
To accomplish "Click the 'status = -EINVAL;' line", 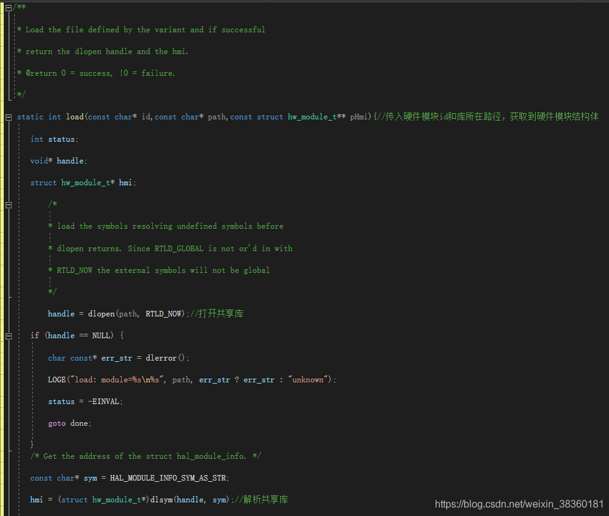I will 86,402.
